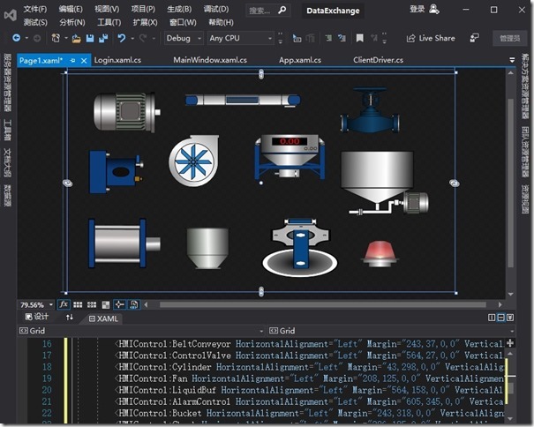534x427 pixels.
Task: Toggle snapping to snaplines button
Action: [119, 304]
